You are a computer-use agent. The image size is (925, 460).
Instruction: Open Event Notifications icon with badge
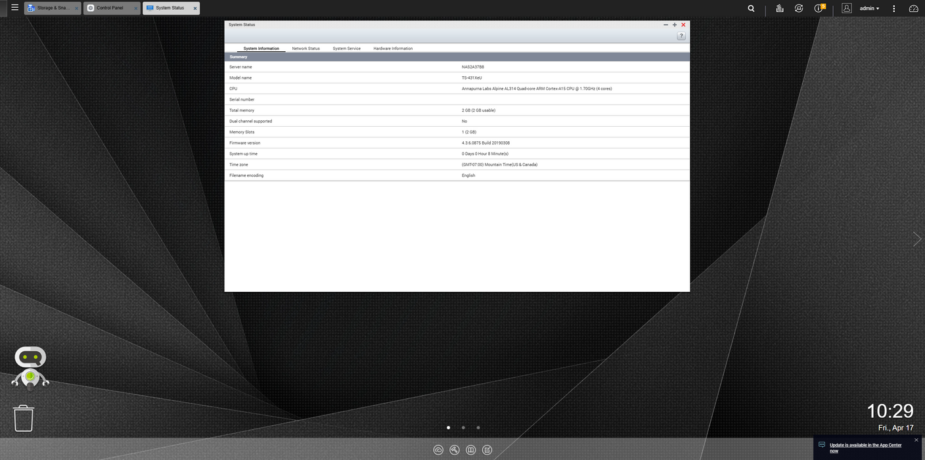pyautogui.click(x=819, y=9)
